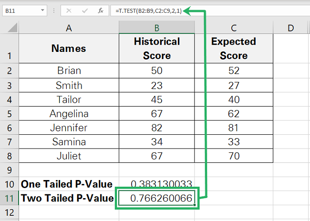
Task: Click the Two Tailed P-Value result cell
Action: 157,198
